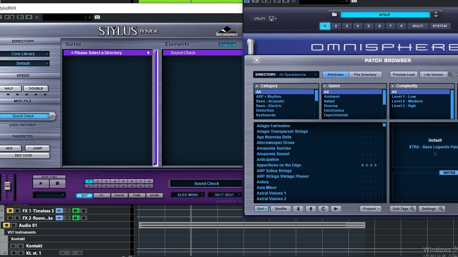The height and width of the screenshot is (257, 458).
Task: Switch to the Chaos page in Stylus RMX
Action: click(x=119, y=195)
